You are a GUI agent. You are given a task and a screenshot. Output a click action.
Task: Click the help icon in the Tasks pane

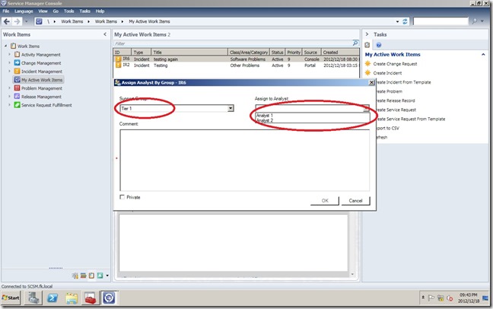tap(379, 45)
